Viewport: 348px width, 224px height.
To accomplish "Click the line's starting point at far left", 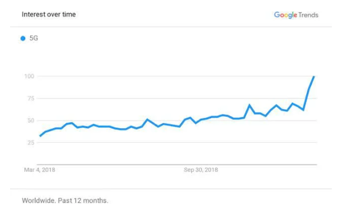I will tap(40, 136).
